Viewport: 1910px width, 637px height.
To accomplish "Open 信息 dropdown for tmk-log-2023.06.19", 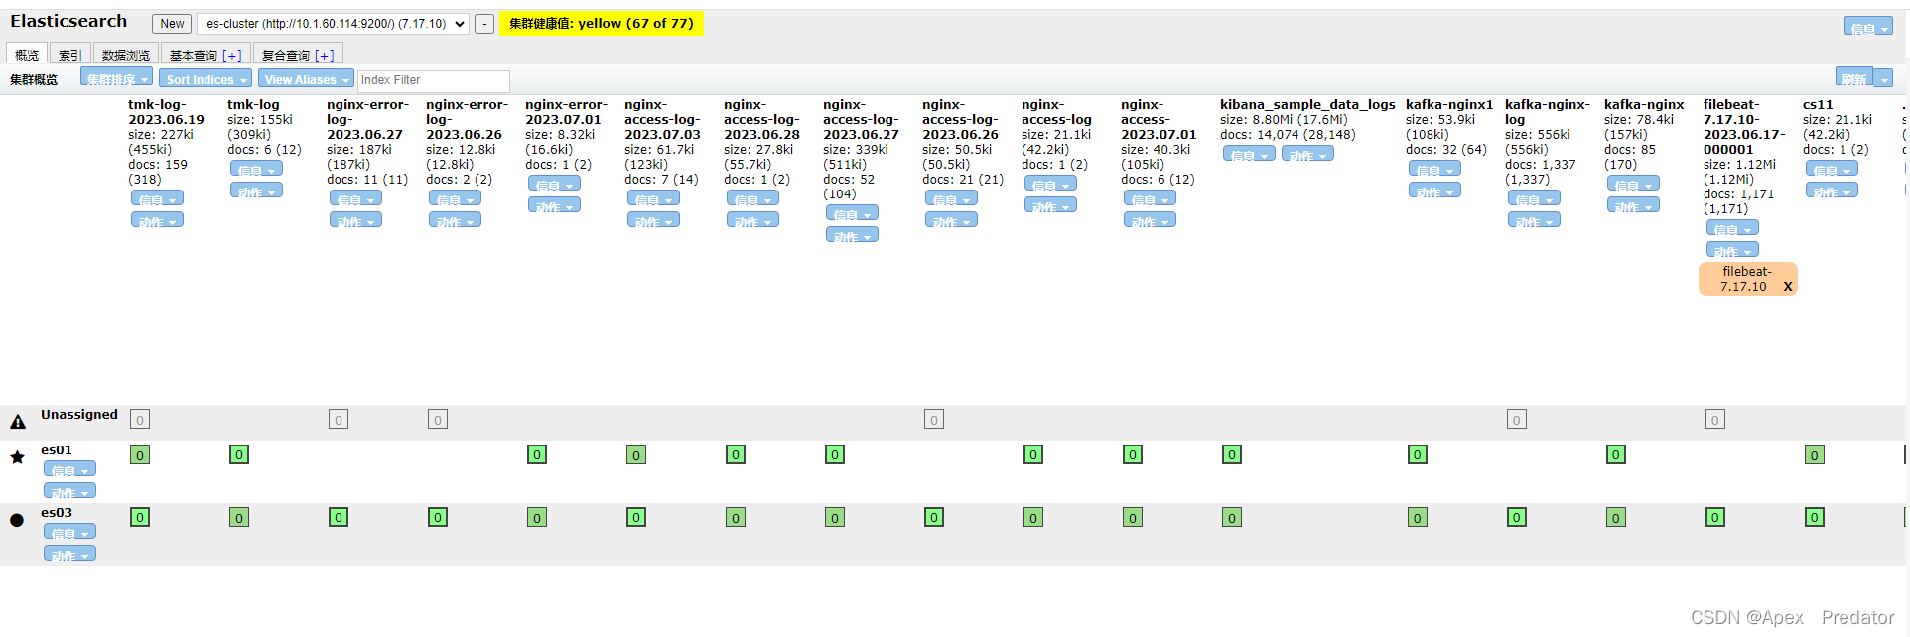I will 157,198.
